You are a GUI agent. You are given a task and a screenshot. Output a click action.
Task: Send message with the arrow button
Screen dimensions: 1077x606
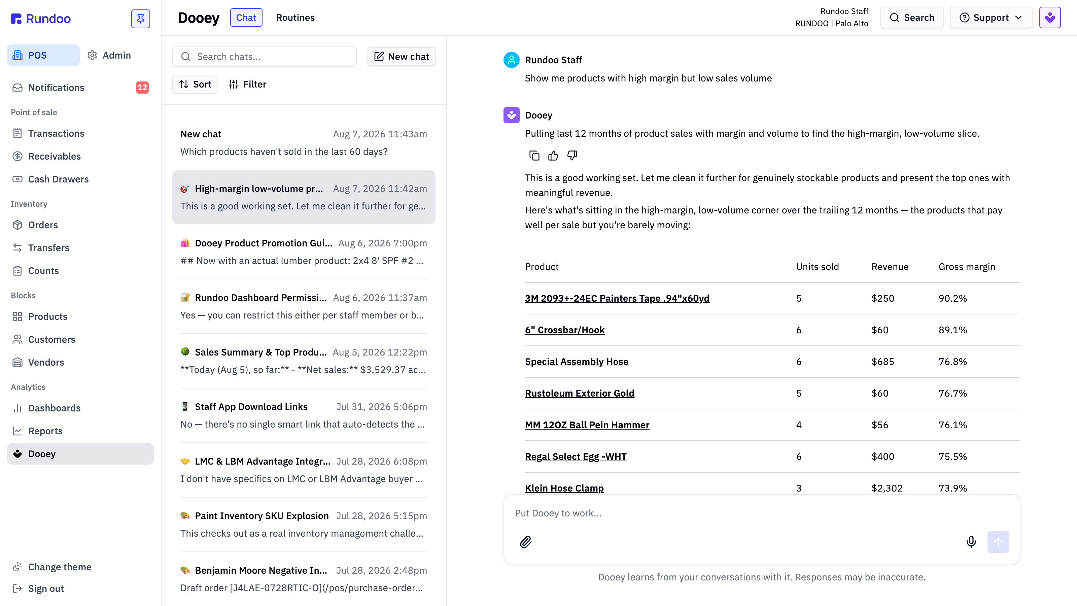pyautogui.click(x=998, y=542)
